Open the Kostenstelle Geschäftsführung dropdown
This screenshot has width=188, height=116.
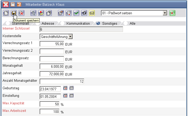point(70,37)
